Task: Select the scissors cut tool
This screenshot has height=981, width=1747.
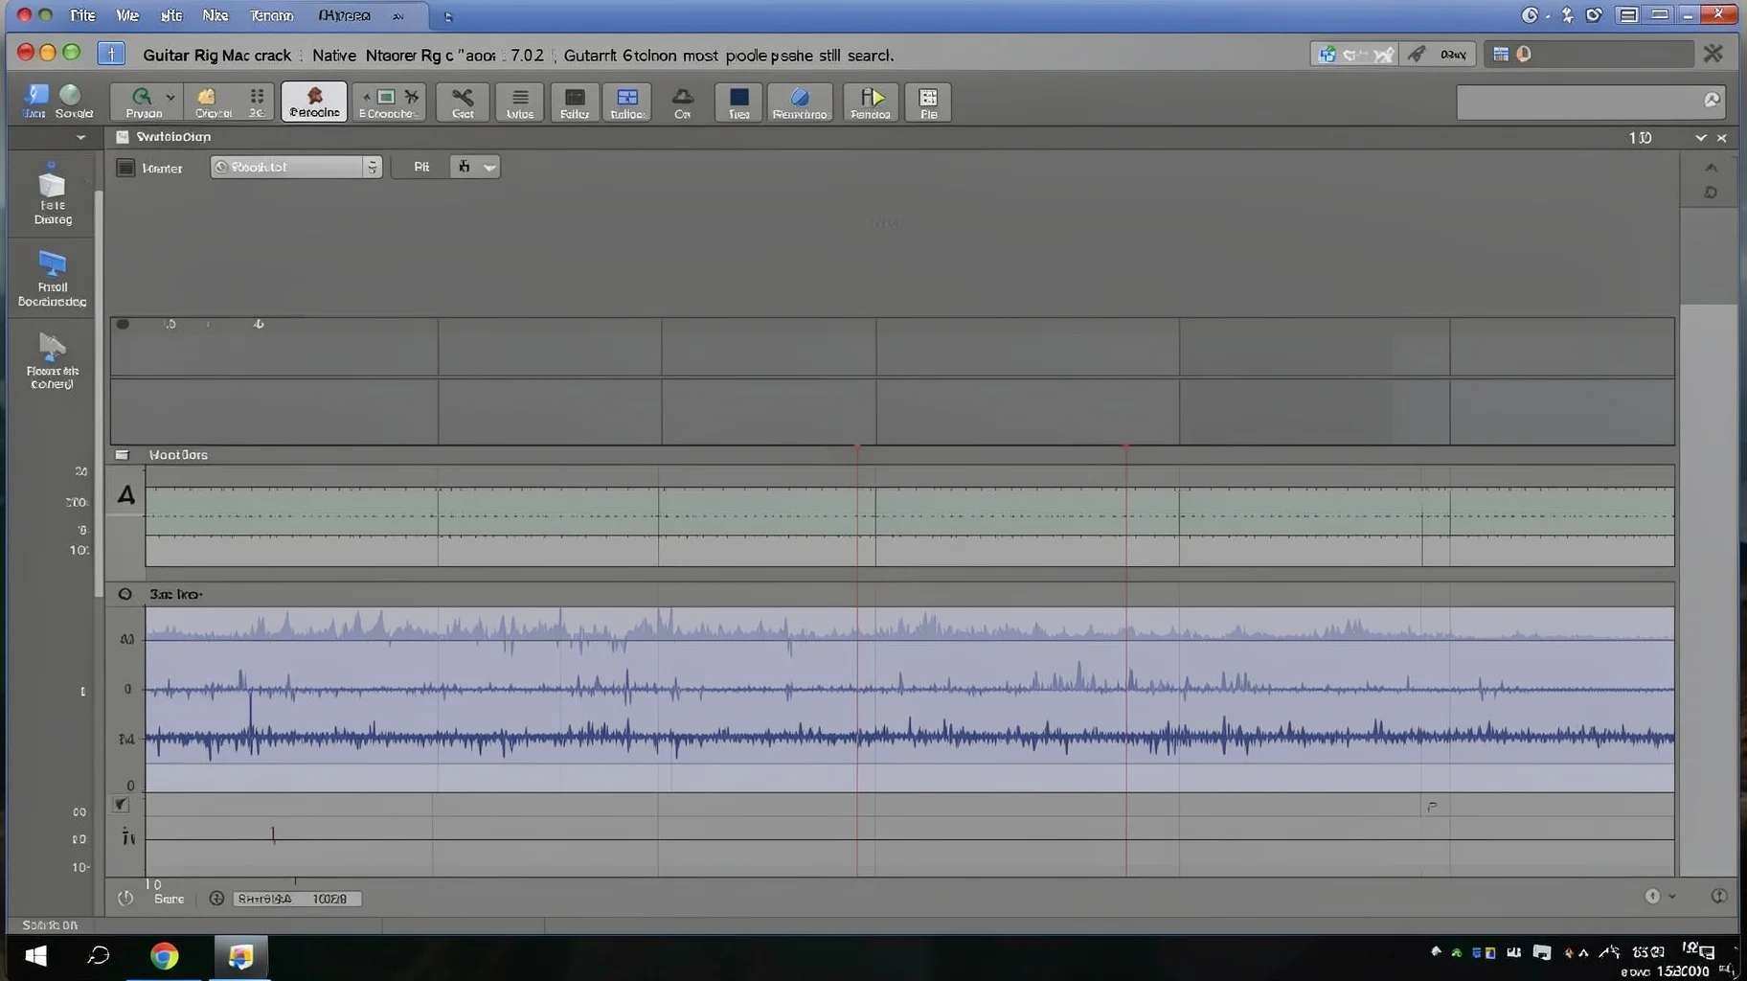Action: (463, 102)
